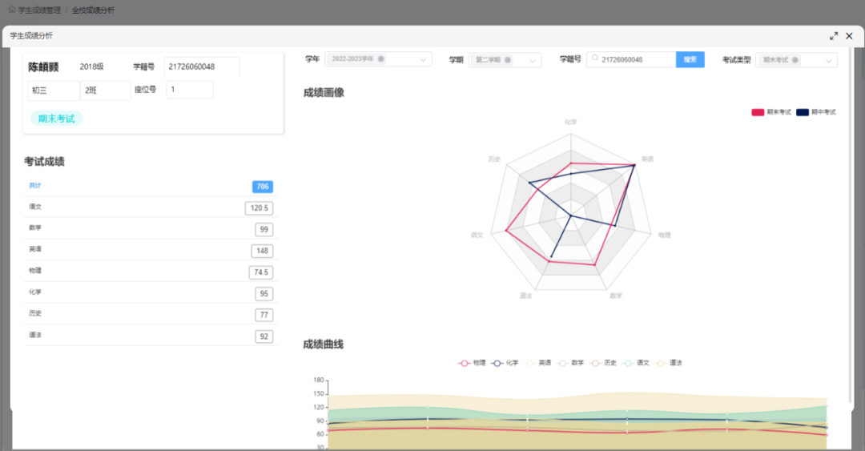Click the 期末考试 tag under student info
Screen dimensions: 865x451
click(x=56, y=119)
